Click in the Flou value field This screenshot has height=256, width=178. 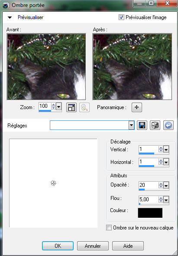[149, 199]
